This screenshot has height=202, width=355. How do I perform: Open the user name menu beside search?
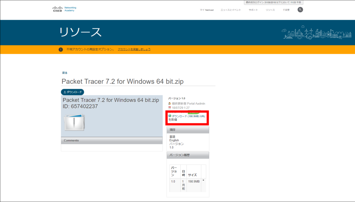click(286, 10)
